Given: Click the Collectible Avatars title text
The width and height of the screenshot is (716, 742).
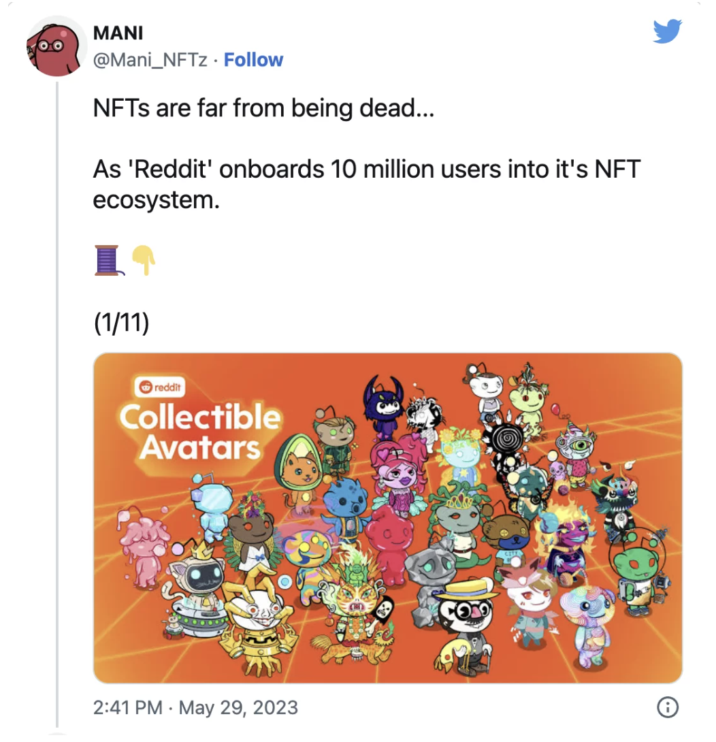Looking at the screenshot, I should point(199,432).
